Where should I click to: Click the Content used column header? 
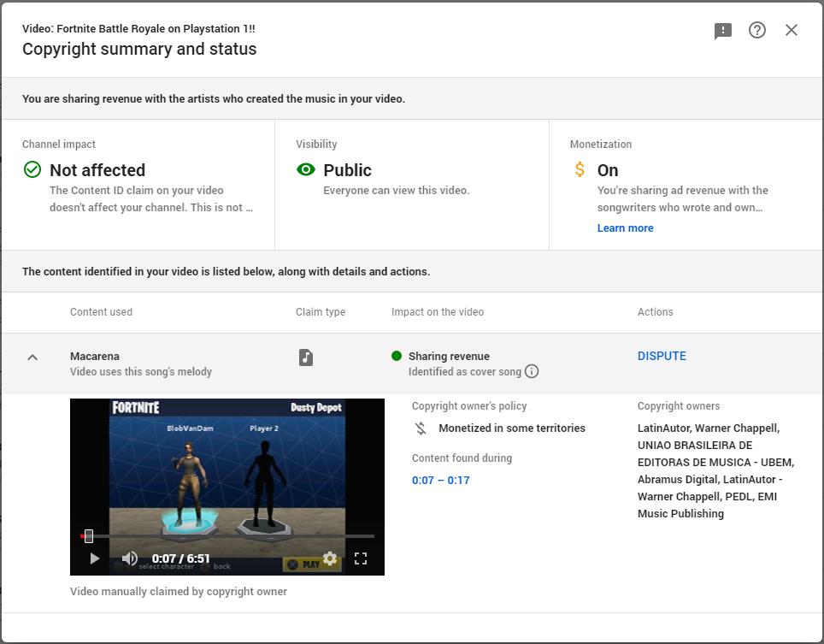pyautogui.click(x=101, y=312)
